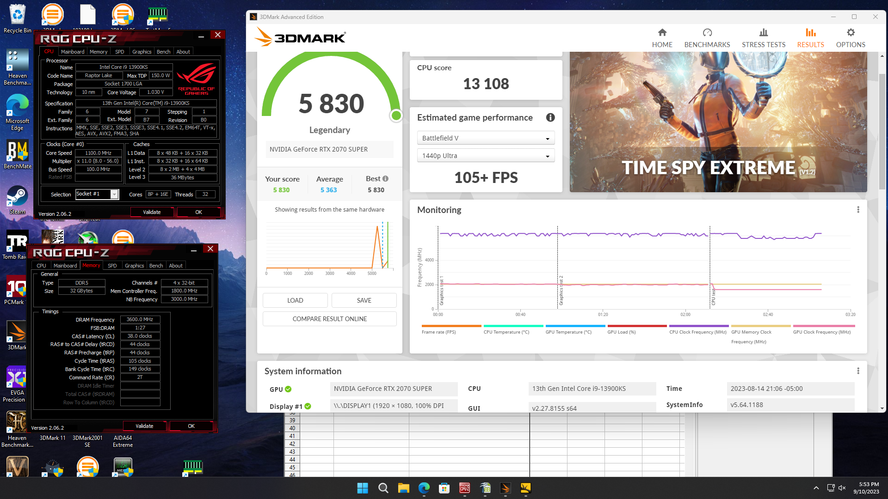Screen dimensions: 888x499
Task: Open the Recycle Bin desktop icon
Action: (x=17, y=18)
